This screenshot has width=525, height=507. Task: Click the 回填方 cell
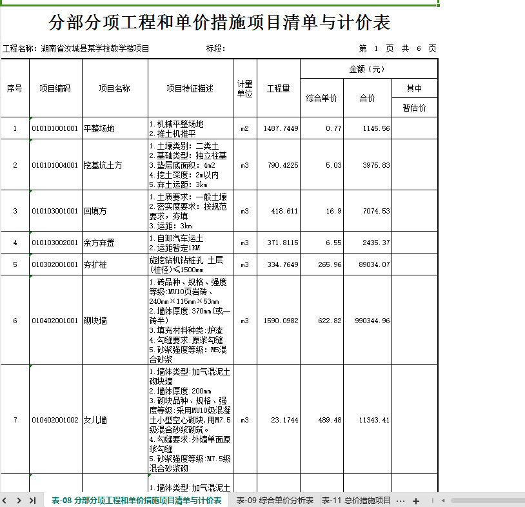[x=115, y=211]
